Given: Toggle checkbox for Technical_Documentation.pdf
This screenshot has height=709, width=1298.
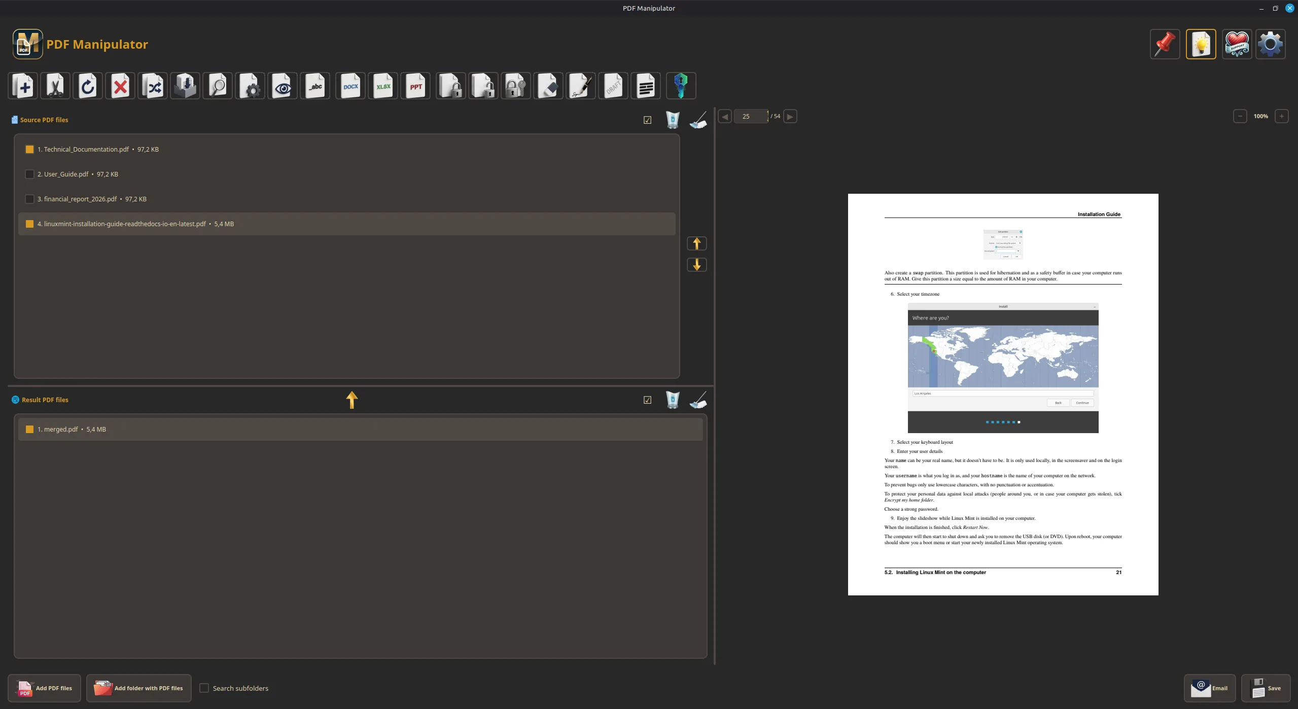Looking at the screenshot, I should [x=29, y=149].
